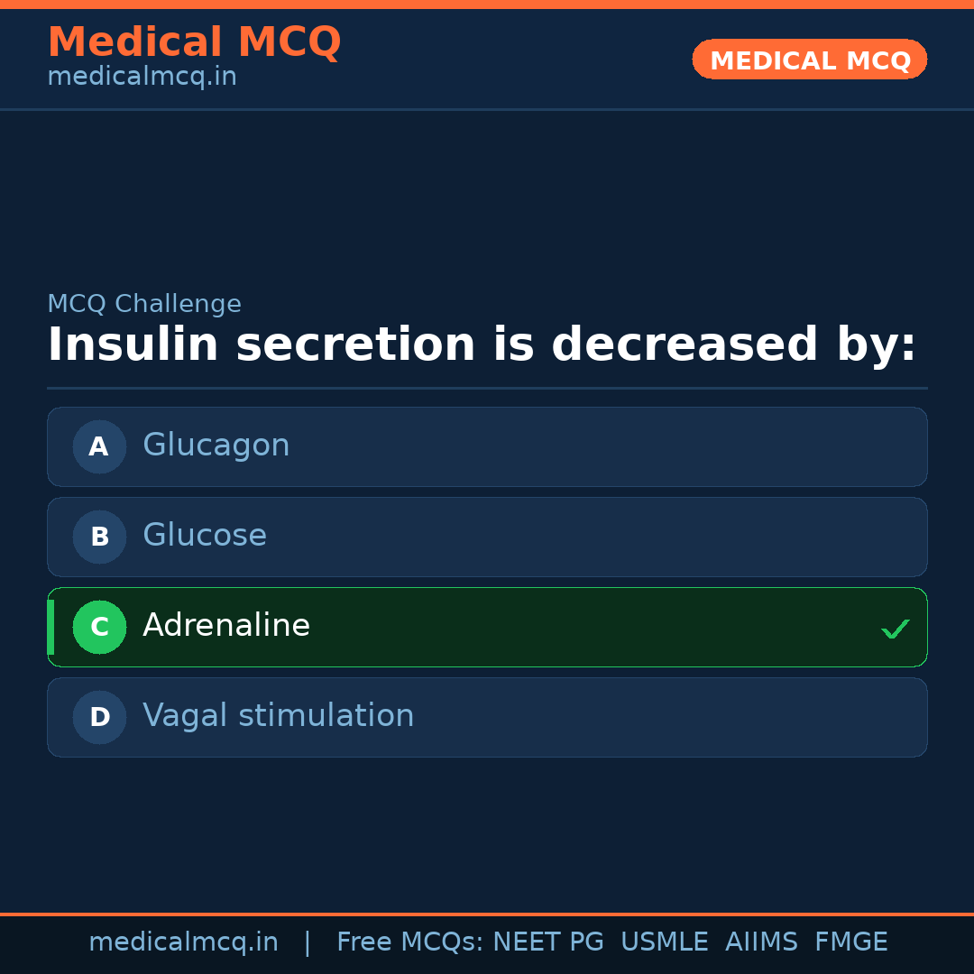
Task: Choose the Glucose answer text
Action: [205, 536]
